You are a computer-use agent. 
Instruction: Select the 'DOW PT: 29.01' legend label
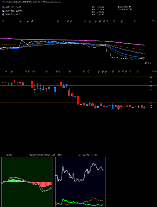point(13,15)
